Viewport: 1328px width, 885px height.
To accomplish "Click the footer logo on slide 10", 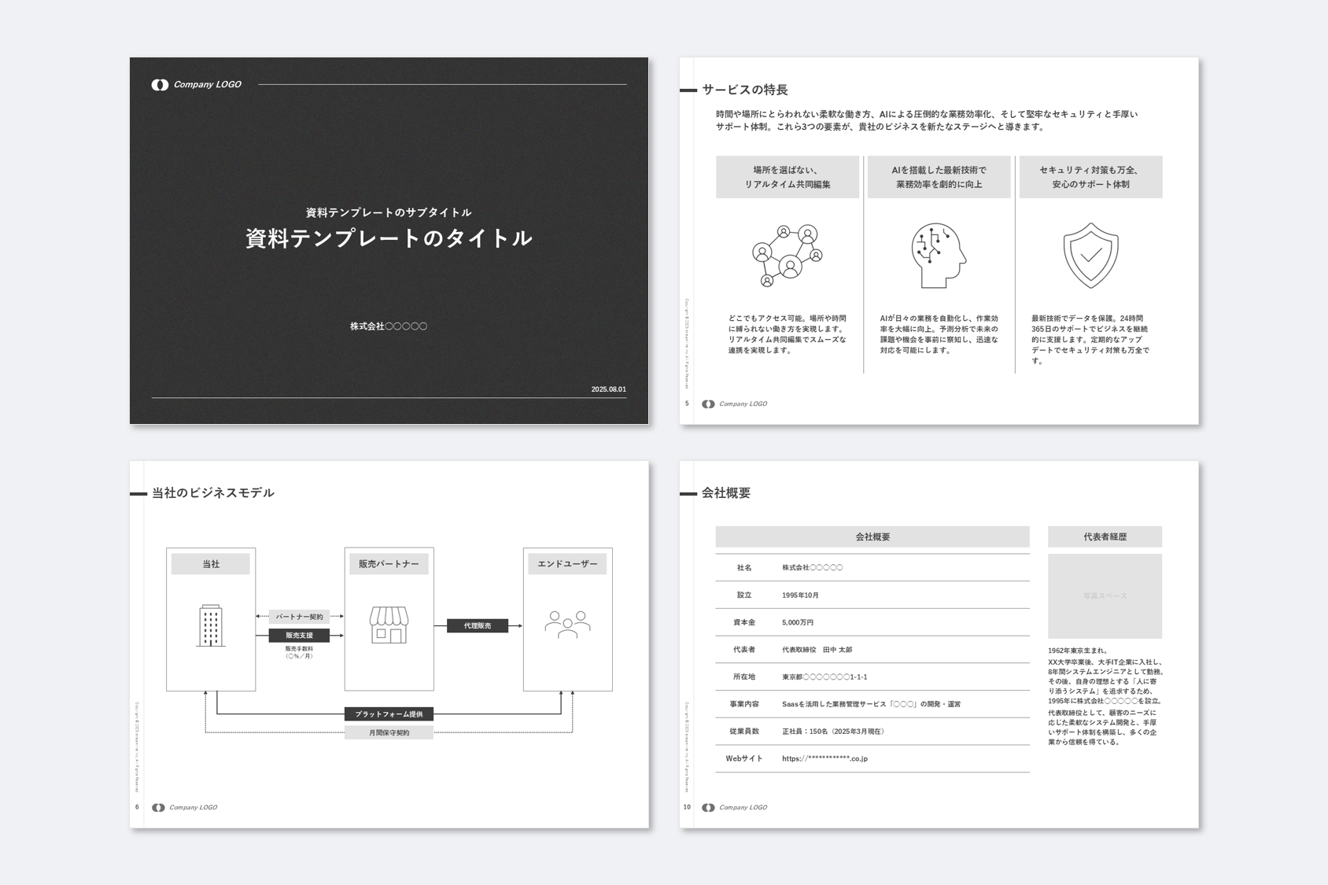I will point(734,808).
